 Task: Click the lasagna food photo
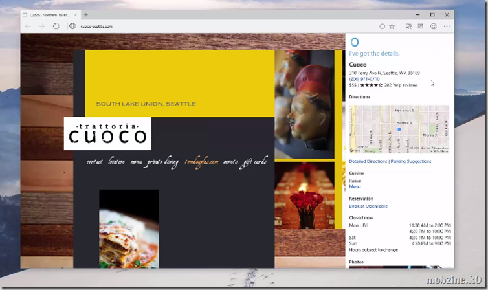coord(129,229)
